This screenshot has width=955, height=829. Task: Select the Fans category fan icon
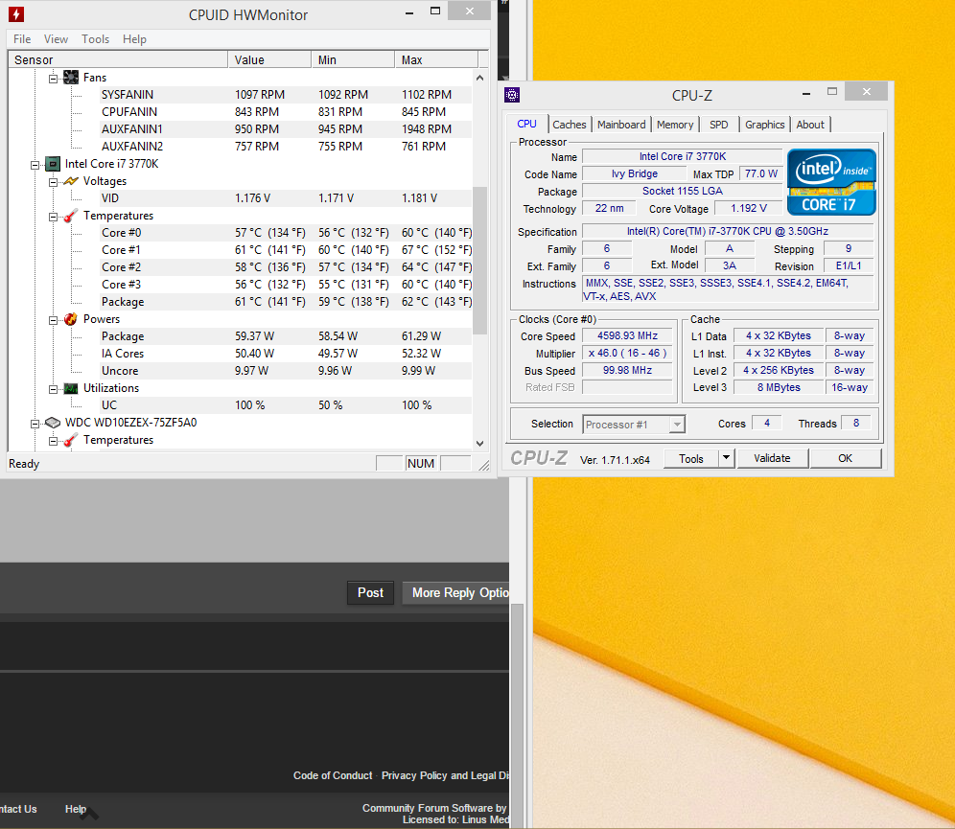pos(71,78)
